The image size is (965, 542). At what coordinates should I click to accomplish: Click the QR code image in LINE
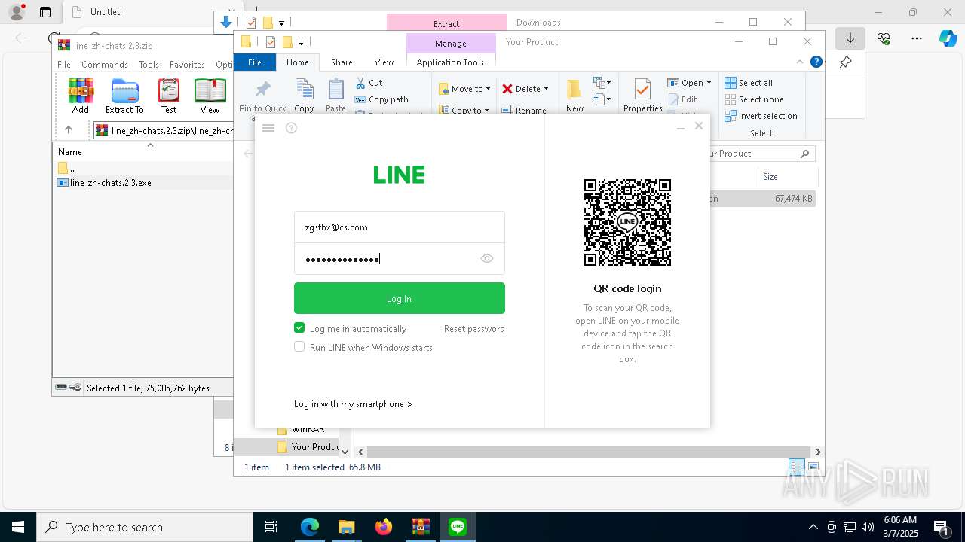(x=627, y=222)
